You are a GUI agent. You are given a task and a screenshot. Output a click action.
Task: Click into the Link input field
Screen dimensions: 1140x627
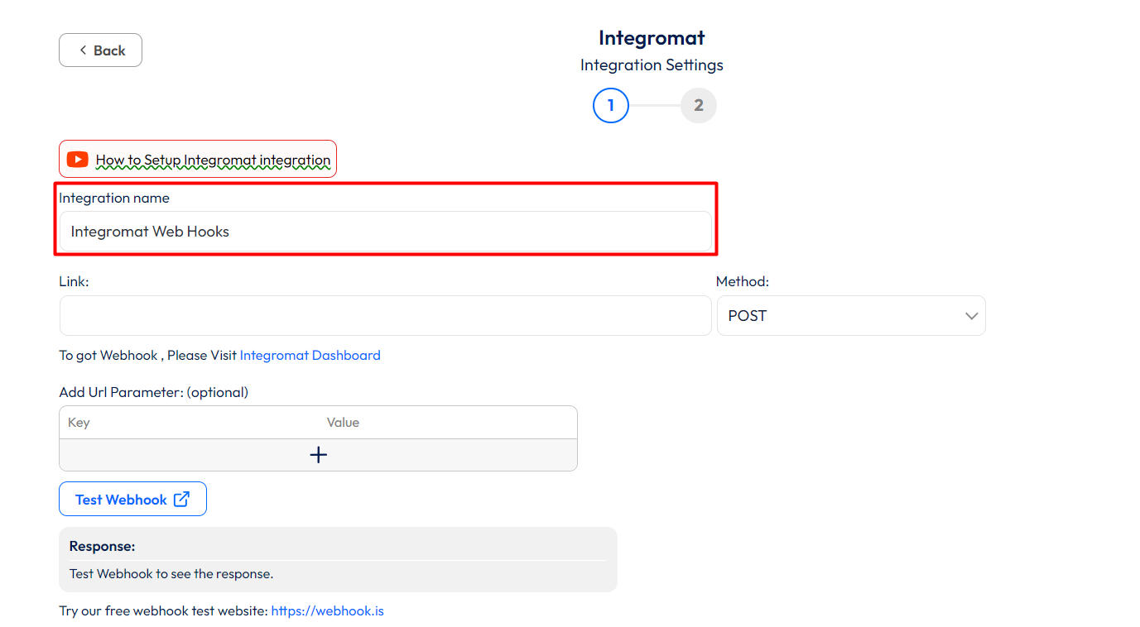pos(385,316)
